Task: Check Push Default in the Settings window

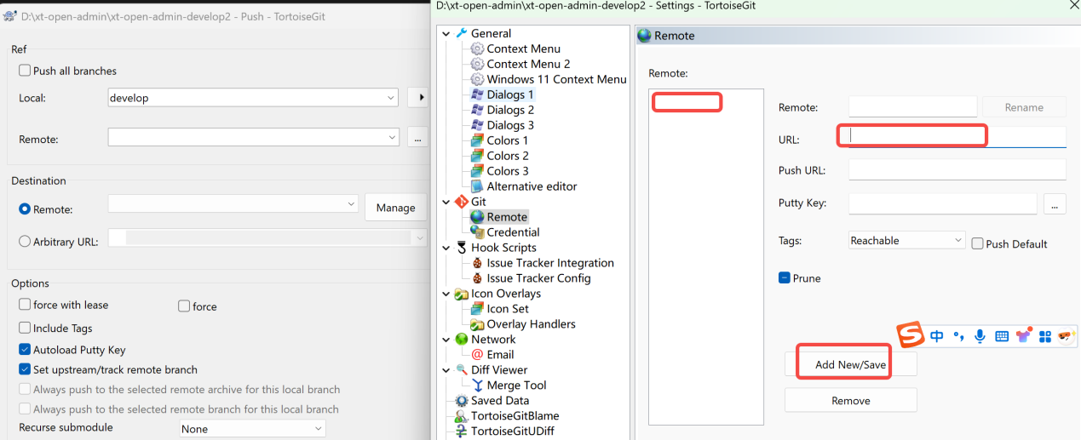Action: [x=977, y=243]
